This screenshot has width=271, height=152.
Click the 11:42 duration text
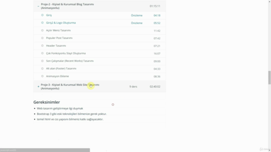tap(157, 31)
